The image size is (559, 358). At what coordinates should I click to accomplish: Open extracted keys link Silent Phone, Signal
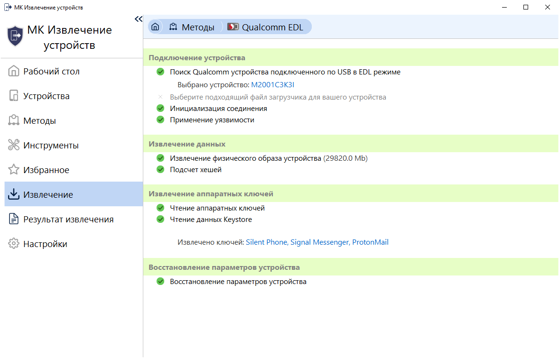317,242
